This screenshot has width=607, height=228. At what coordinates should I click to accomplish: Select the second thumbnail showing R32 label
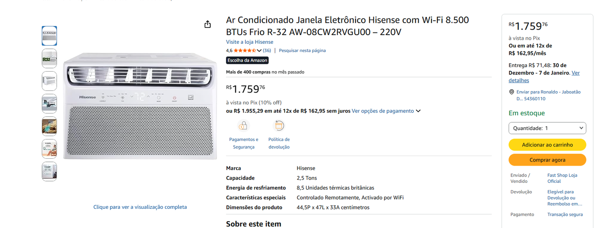click(49, 59)
